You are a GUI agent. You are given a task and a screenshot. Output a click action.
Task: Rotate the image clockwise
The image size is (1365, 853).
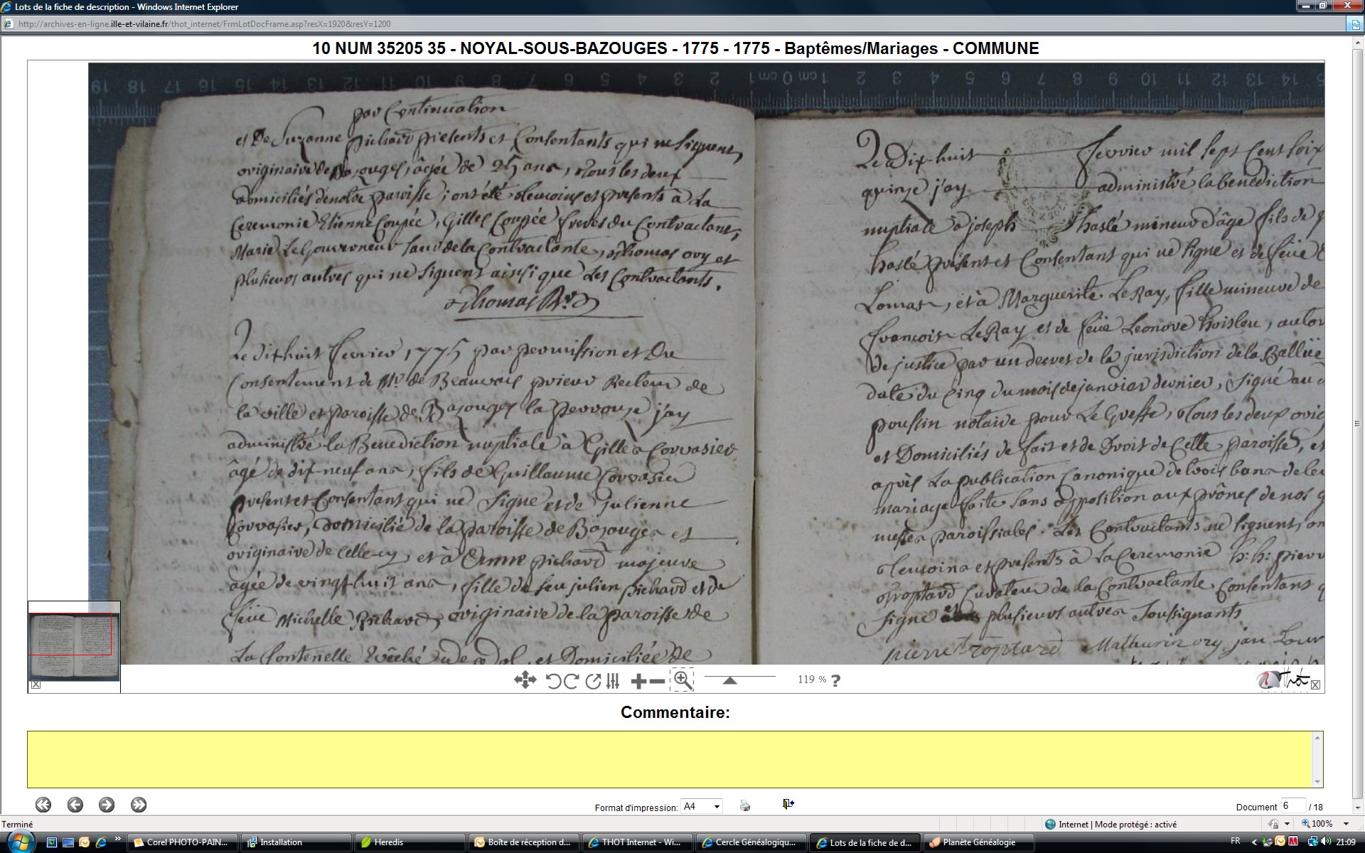[x=571, y=681]
